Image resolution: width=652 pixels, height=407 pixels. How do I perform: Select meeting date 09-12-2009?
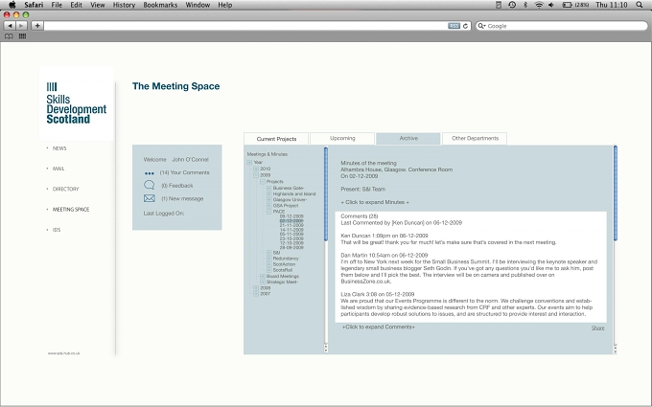pos(291,216)
